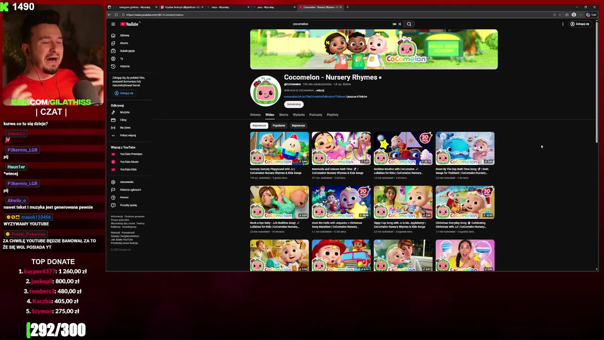
Task: Select the Najnowsze filter chip
Action: (259, 126)
